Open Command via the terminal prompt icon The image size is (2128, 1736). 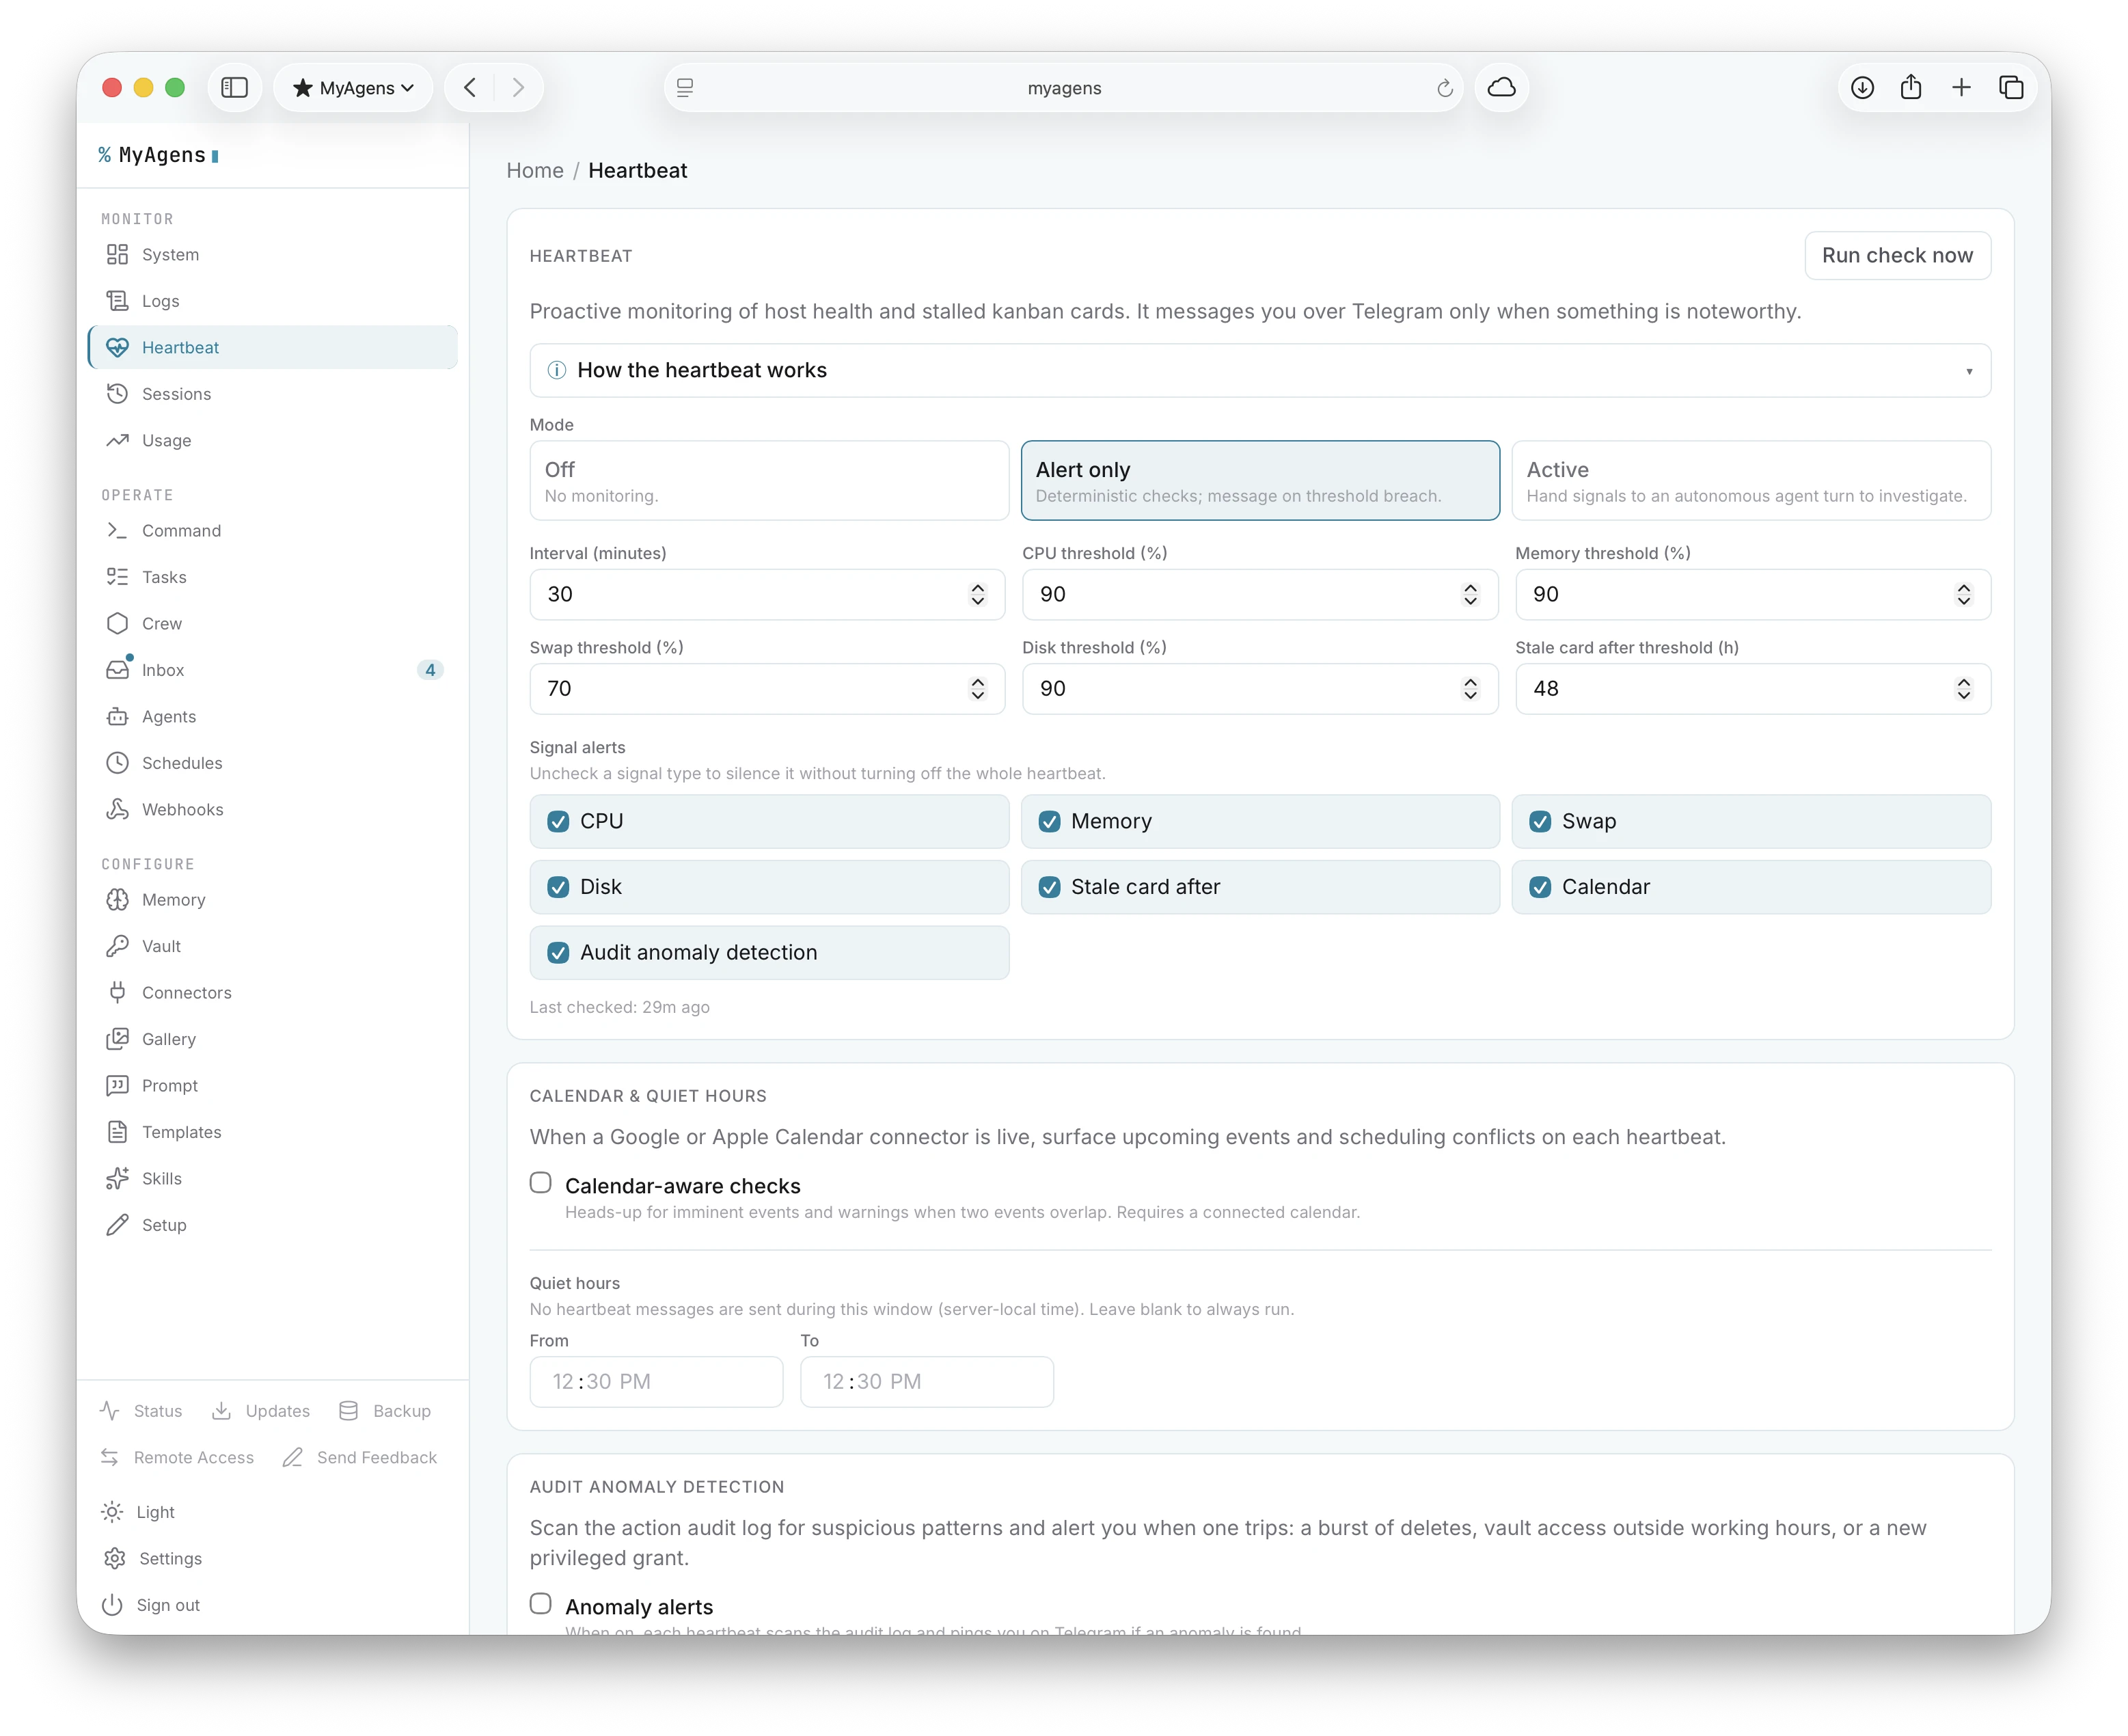tap(117, 530)
